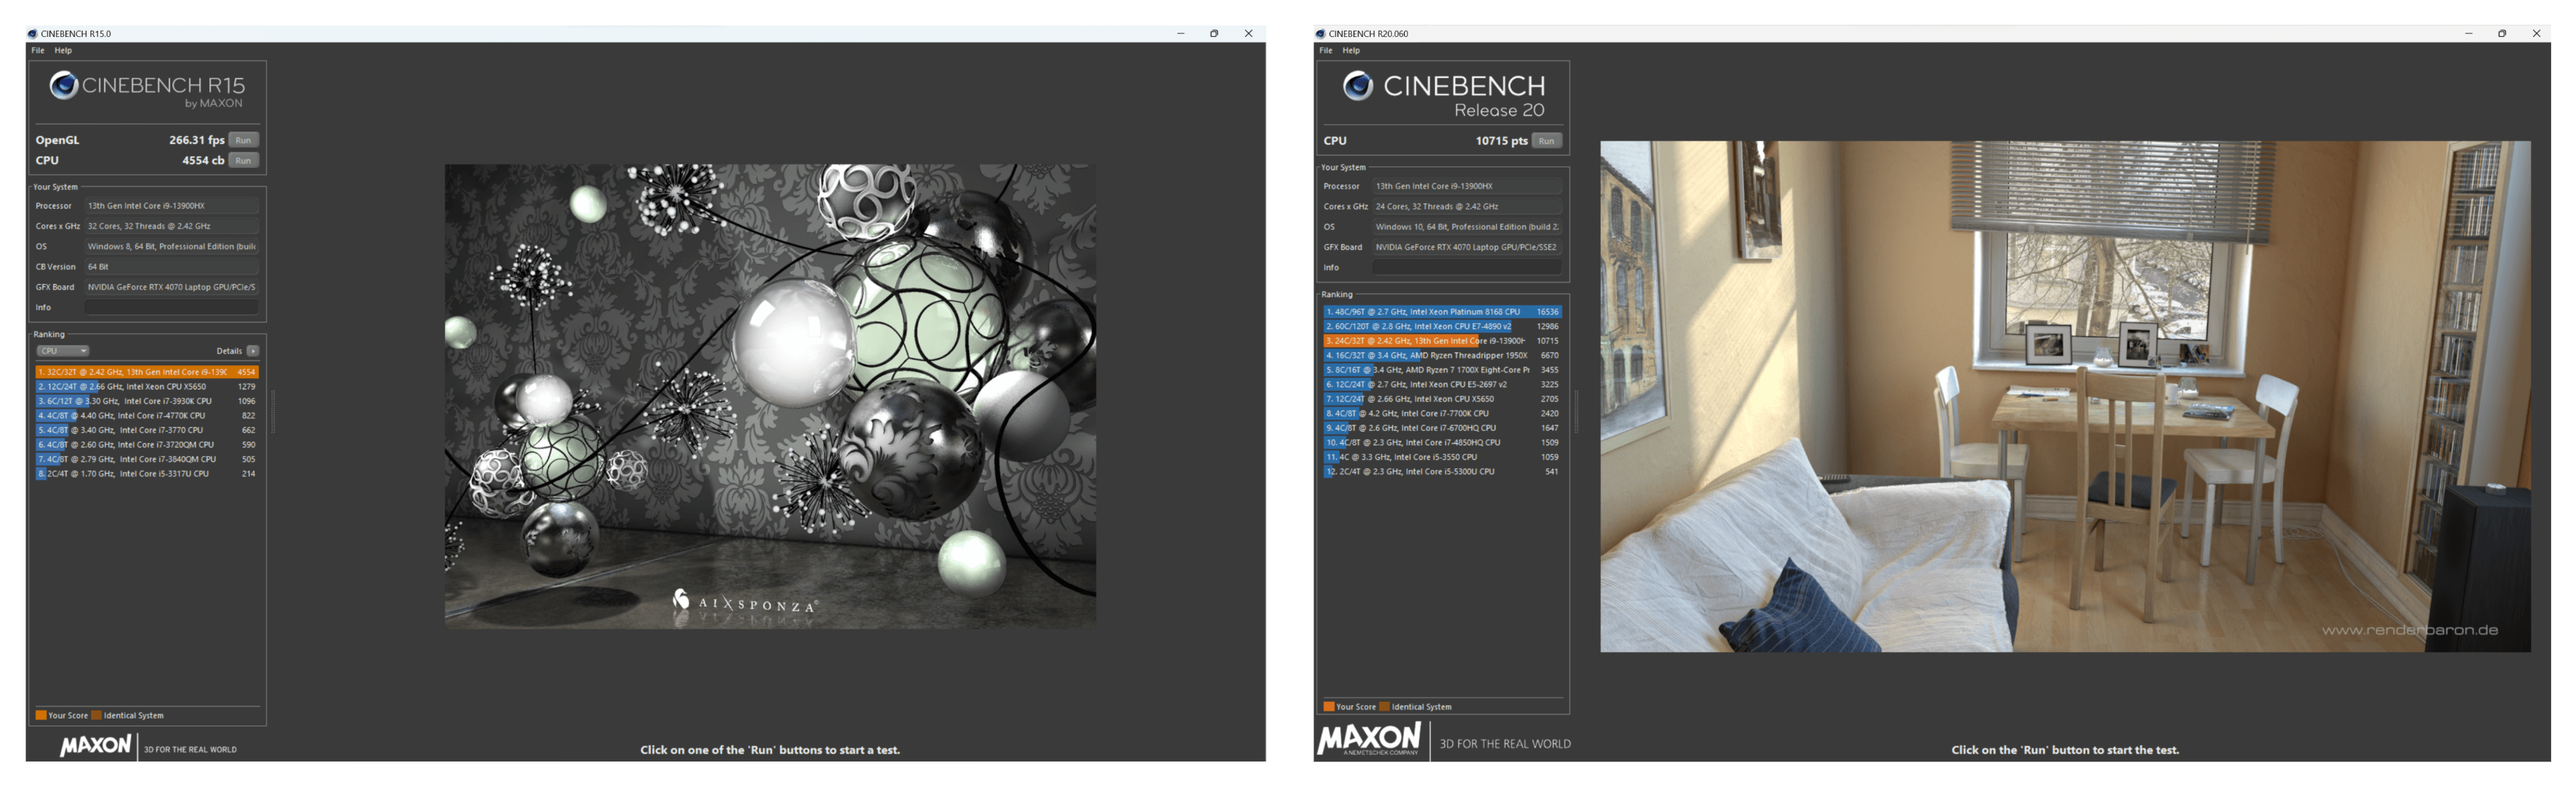2576x789 pixels.
Task: Click the R15 title bar app icon
Action: point(33,34)
